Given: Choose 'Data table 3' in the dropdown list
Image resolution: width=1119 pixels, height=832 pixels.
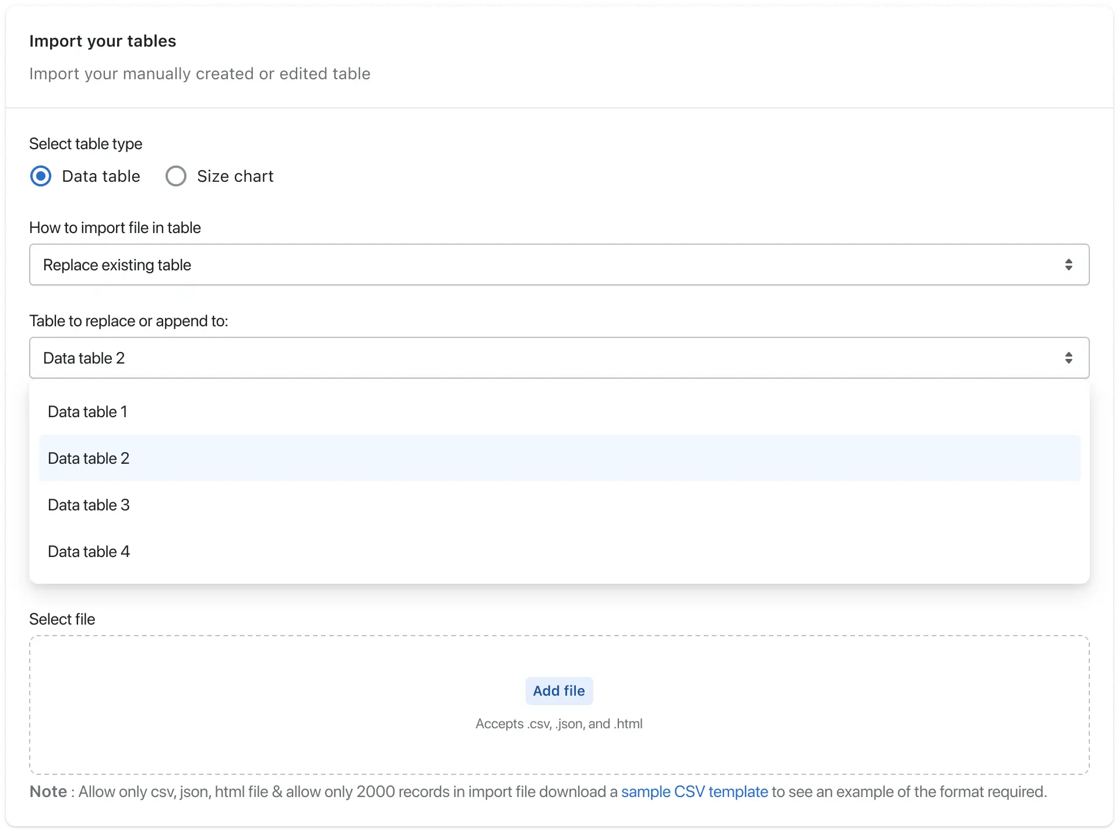Looking at the screenshot, I should (89, 505).
